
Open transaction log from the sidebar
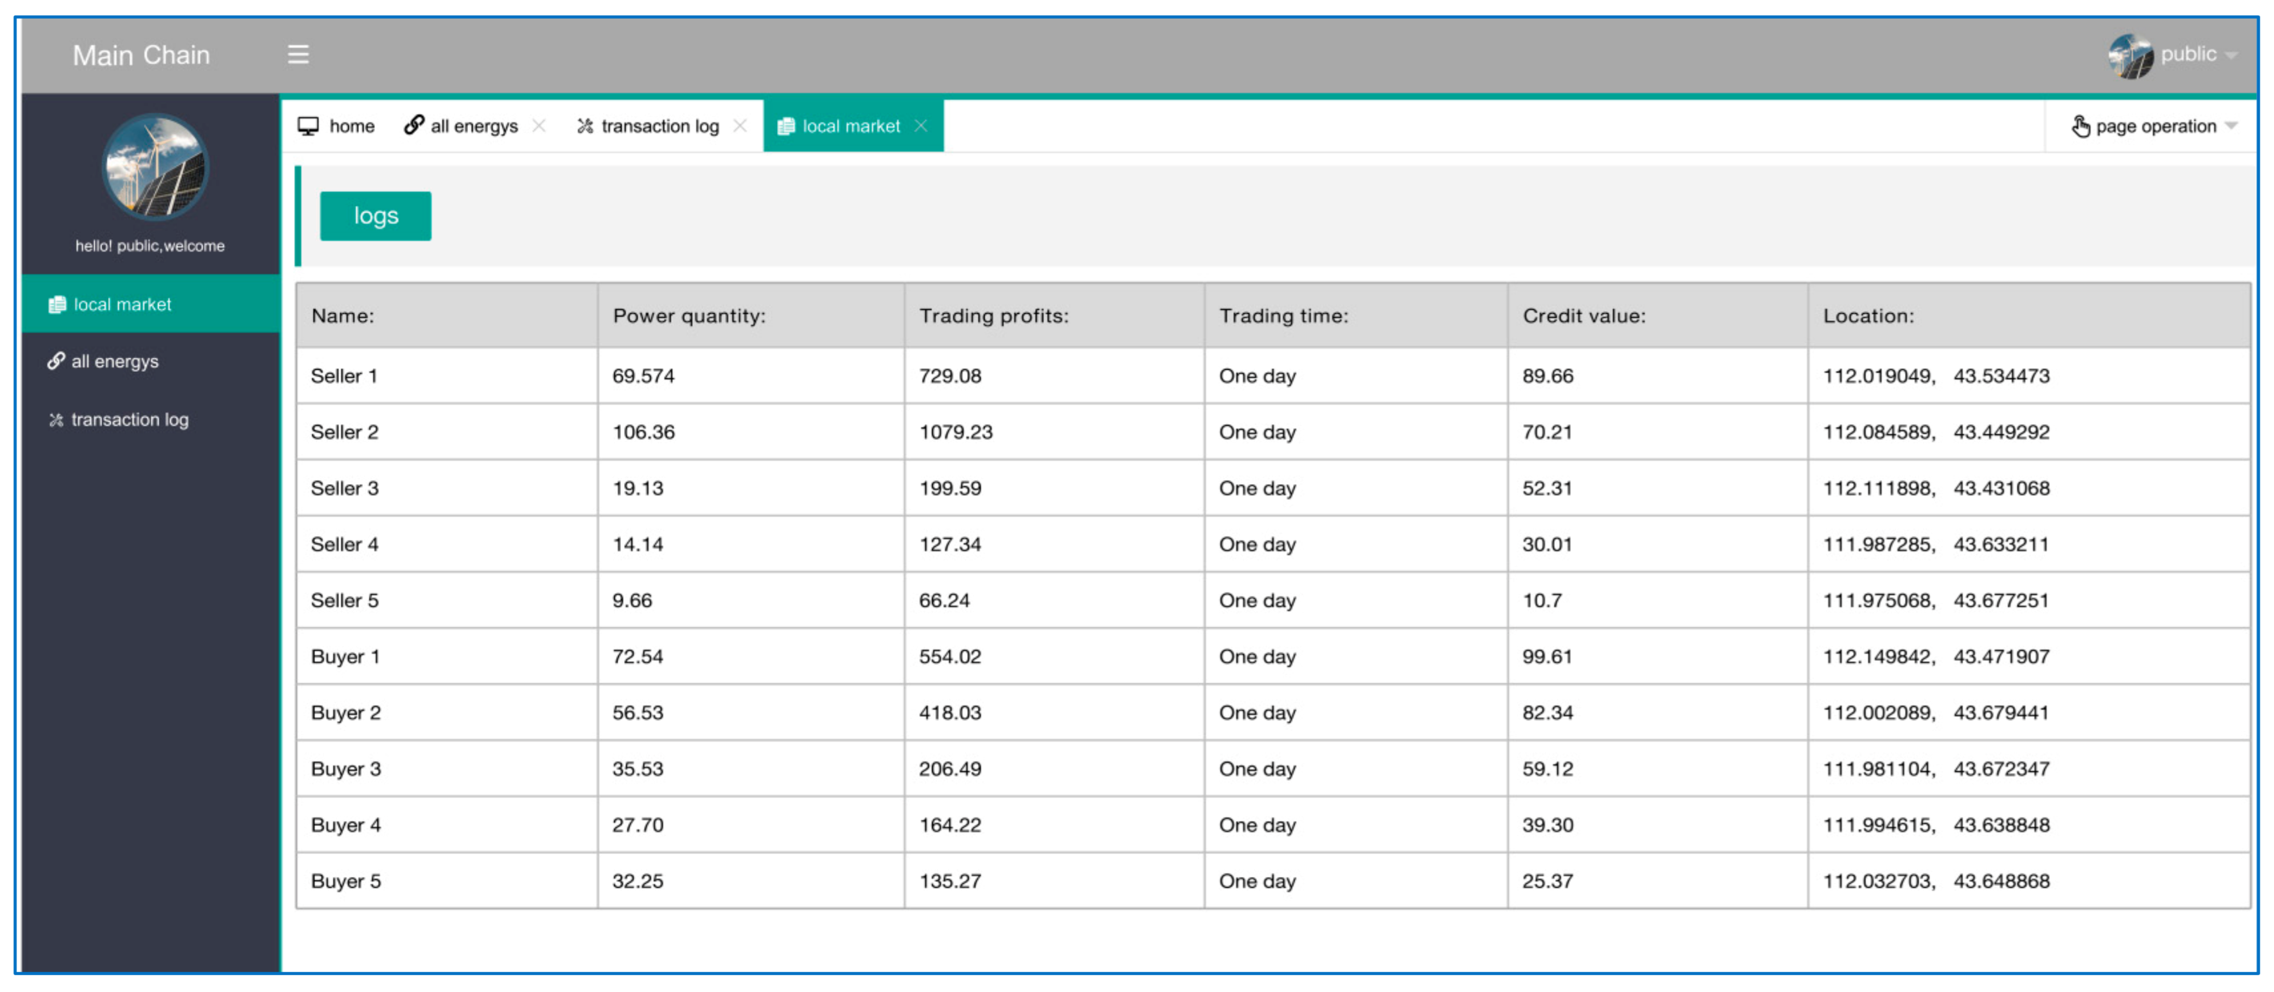130,420
